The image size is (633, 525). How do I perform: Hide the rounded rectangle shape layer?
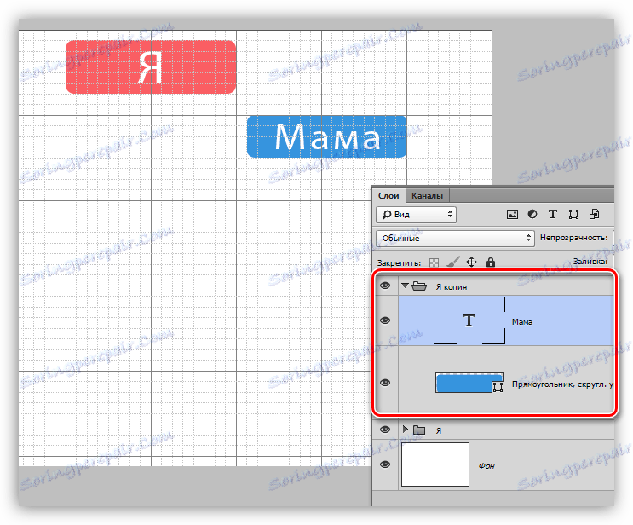(x=385, y=383)
